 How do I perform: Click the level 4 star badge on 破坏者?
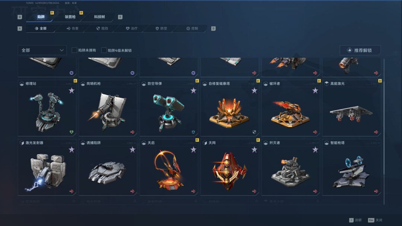click(315, 90)
